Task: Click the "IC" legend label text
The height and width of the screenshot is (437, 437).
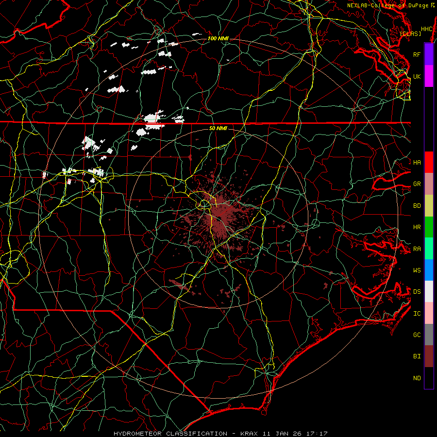Action: (x=417, y=314)
